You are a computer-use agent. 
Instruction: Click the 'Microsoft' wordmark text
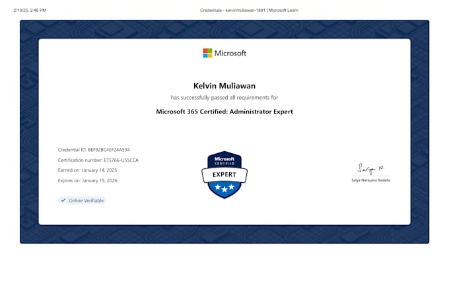coord(230,53)
